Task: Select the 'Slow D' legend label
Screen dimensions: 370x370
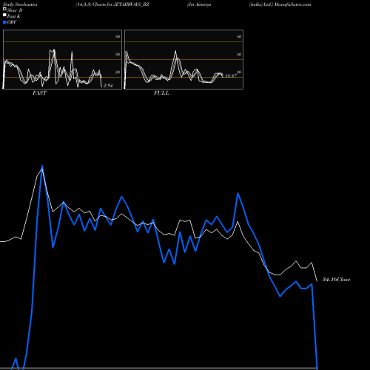Action: click(15, 10)
